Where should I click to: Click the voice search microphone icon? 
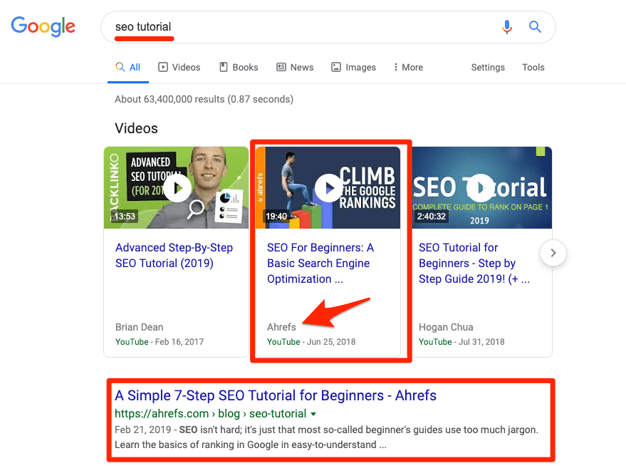click(507, 26)
